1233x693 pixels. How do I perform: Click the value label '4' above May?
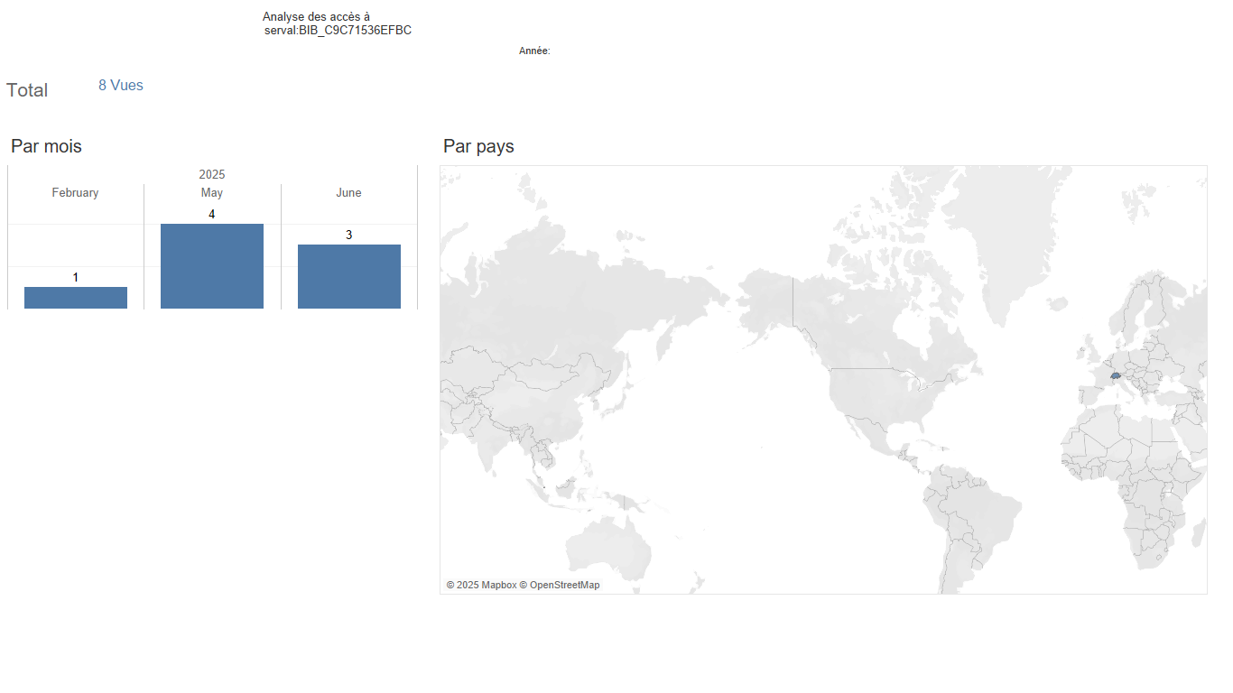pyautogui.click(x=212, y=214)
